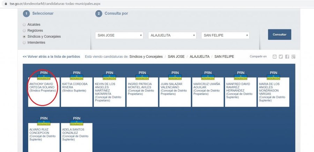Share the page on Google Plus
The width and height of the screenshot is (314, 152).
click(x=293, y=57)
